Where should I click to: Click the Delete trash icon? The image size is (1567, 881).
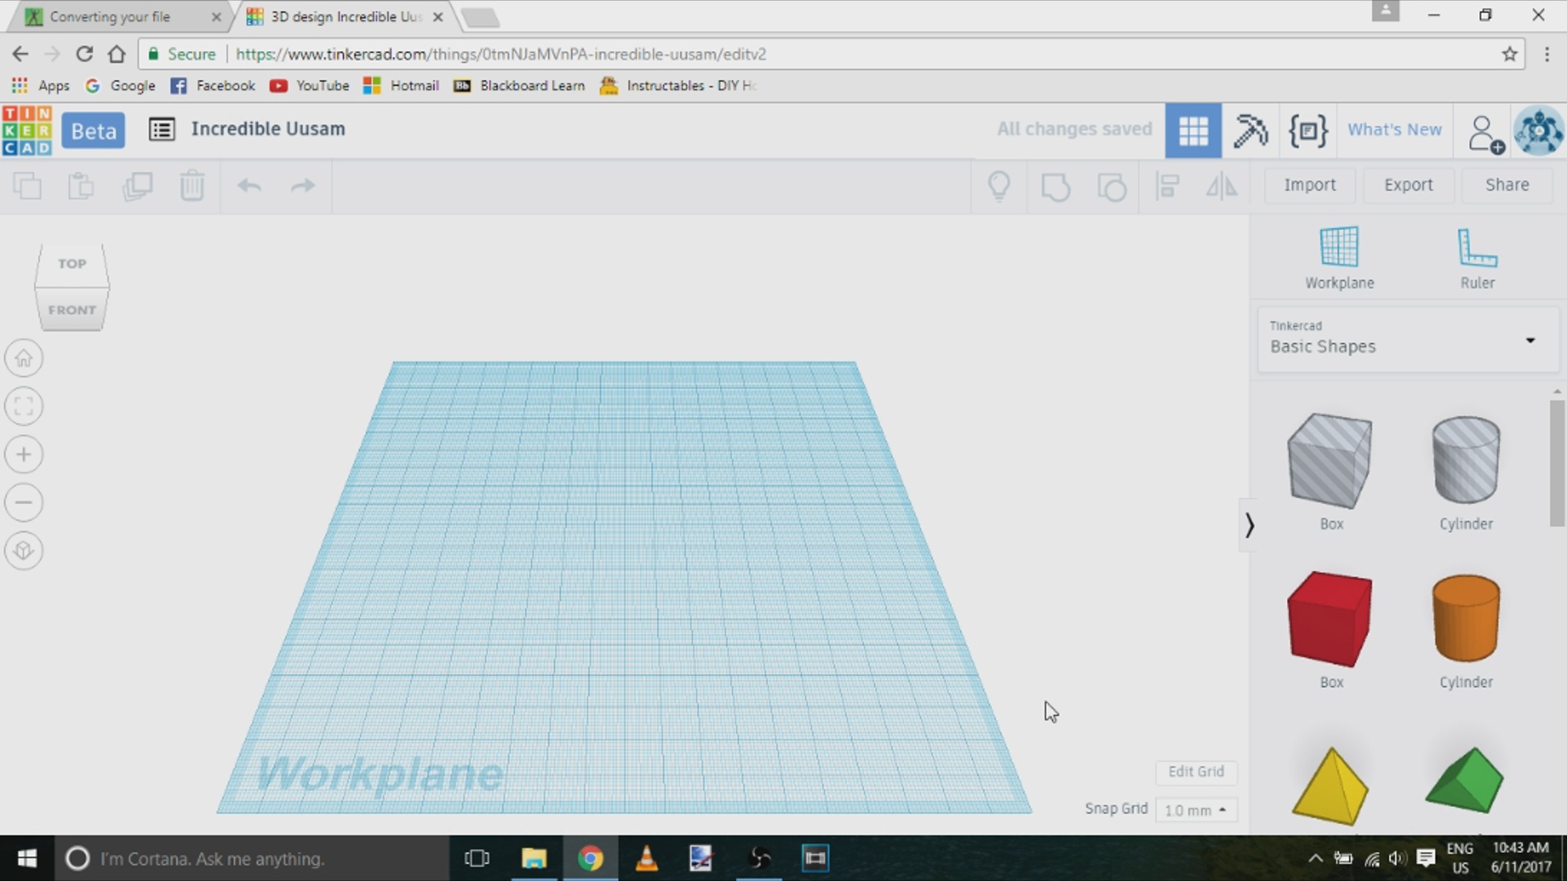192,186
